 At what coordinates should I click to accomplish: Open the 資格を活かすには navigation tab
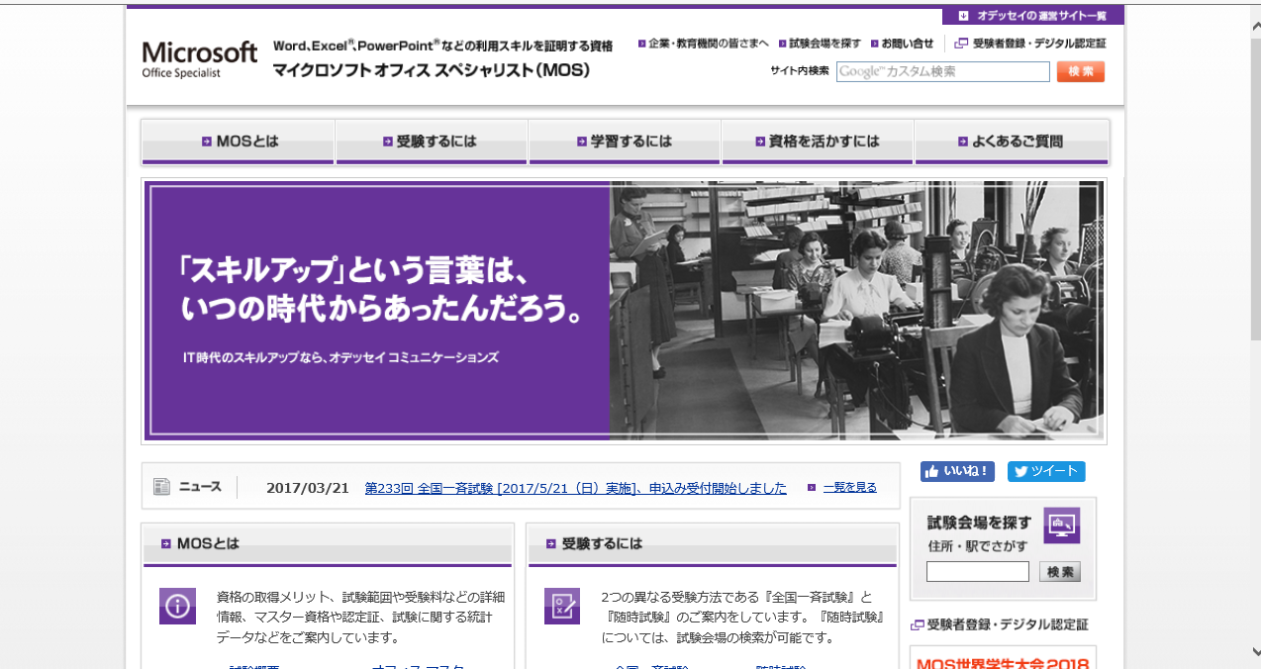(818, 142)
